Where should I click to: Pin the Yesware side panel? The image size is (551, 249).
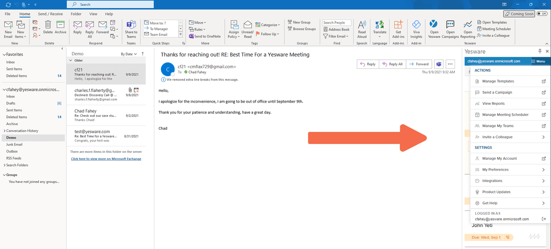[540, 51]
